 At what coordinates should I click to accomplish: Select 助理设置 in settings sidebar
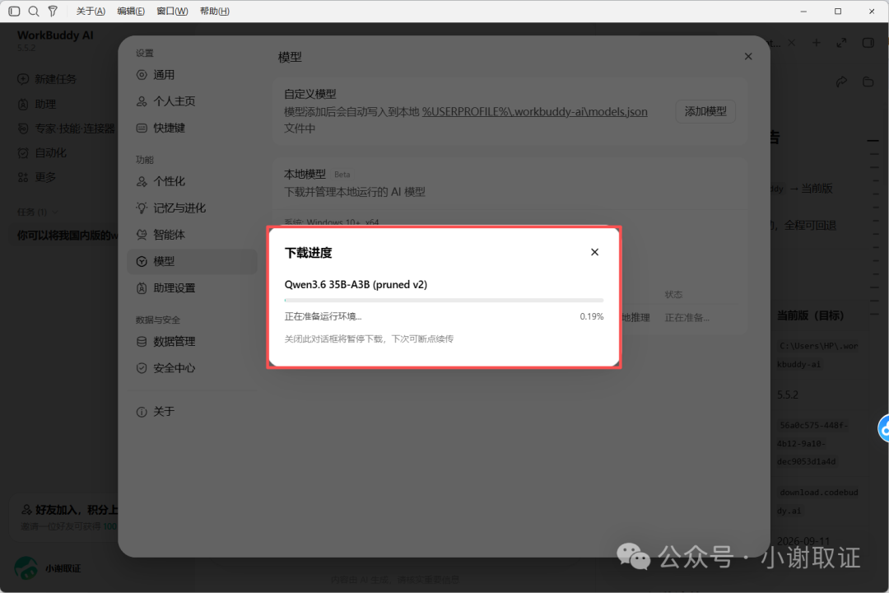tap(192, 287)
